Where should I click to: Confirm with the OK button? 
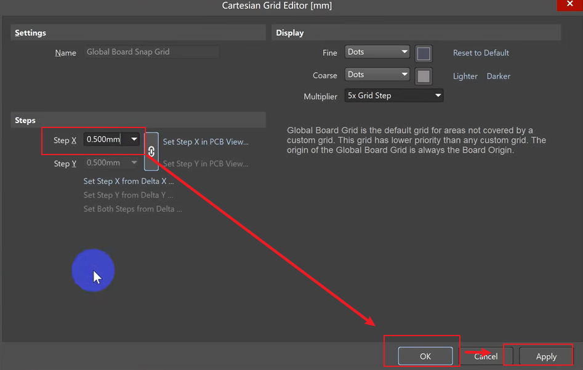pyautogui.click(x=425, y=356)
